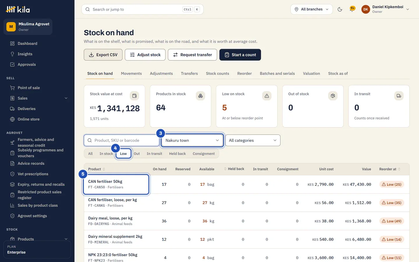Open the All categories dropdown
The height and width of the screenshot is (262, 419).
(253, 140)
